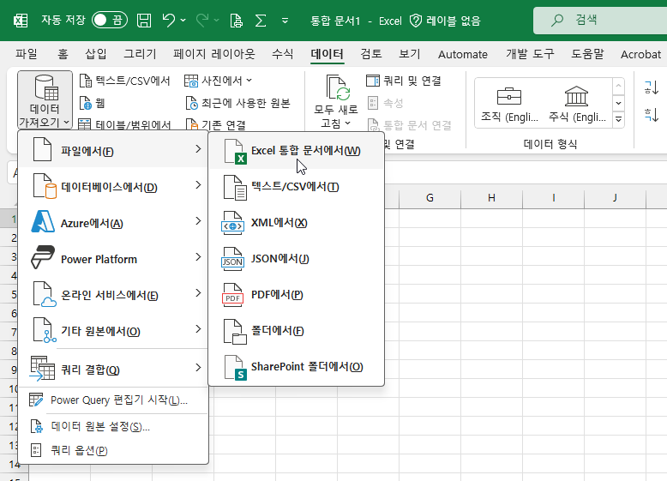Viewport: 667px width, 481px height.
Task: Click the Undo arrow icon
Action: 168,20
